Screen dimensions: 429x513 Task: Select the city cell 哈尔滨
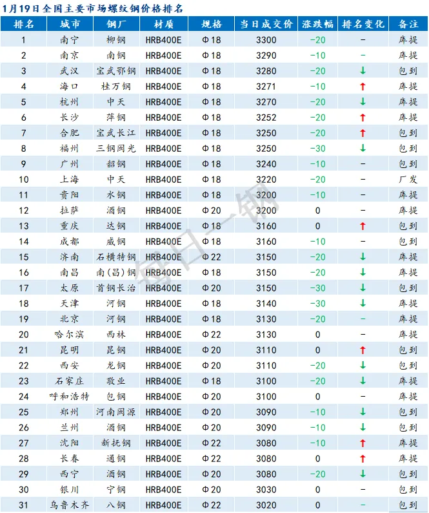pyautogui.click(x=69, y=335)
